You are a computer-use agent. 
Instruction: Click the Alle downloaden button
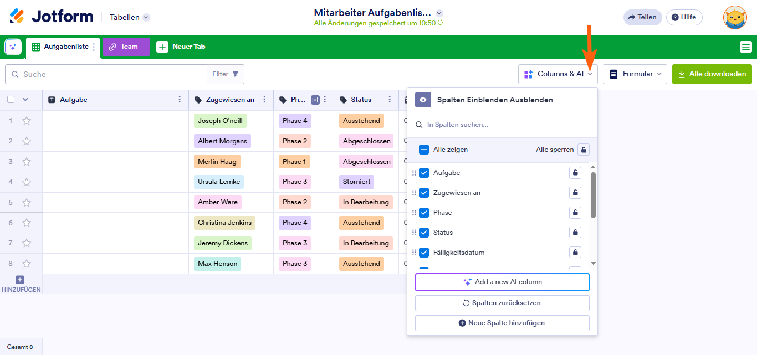712,74
